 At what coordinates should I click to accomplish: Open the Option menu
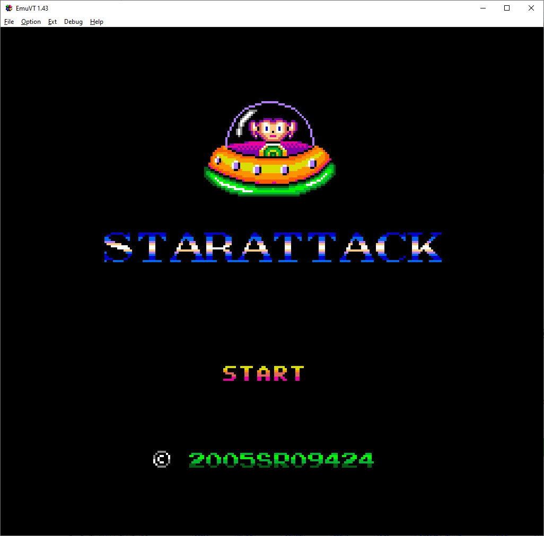[31, 22]
